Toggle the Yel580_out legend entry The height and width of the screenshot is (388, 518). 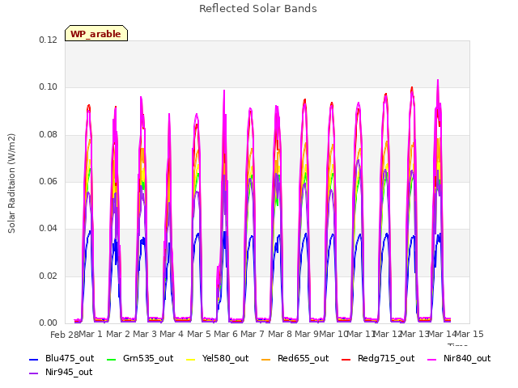click(218, 359)
